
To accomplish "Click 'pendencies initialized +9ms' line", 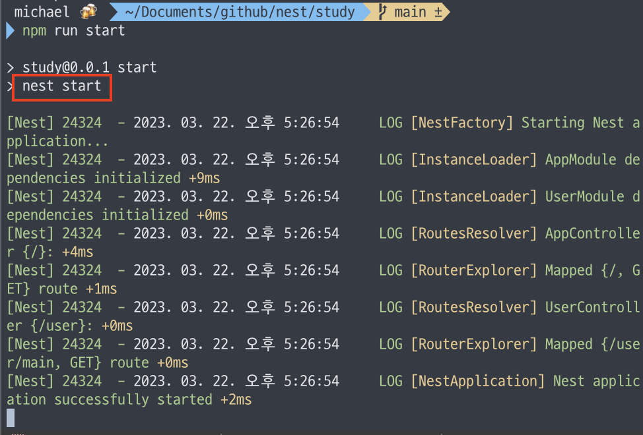I will point(113,179).
